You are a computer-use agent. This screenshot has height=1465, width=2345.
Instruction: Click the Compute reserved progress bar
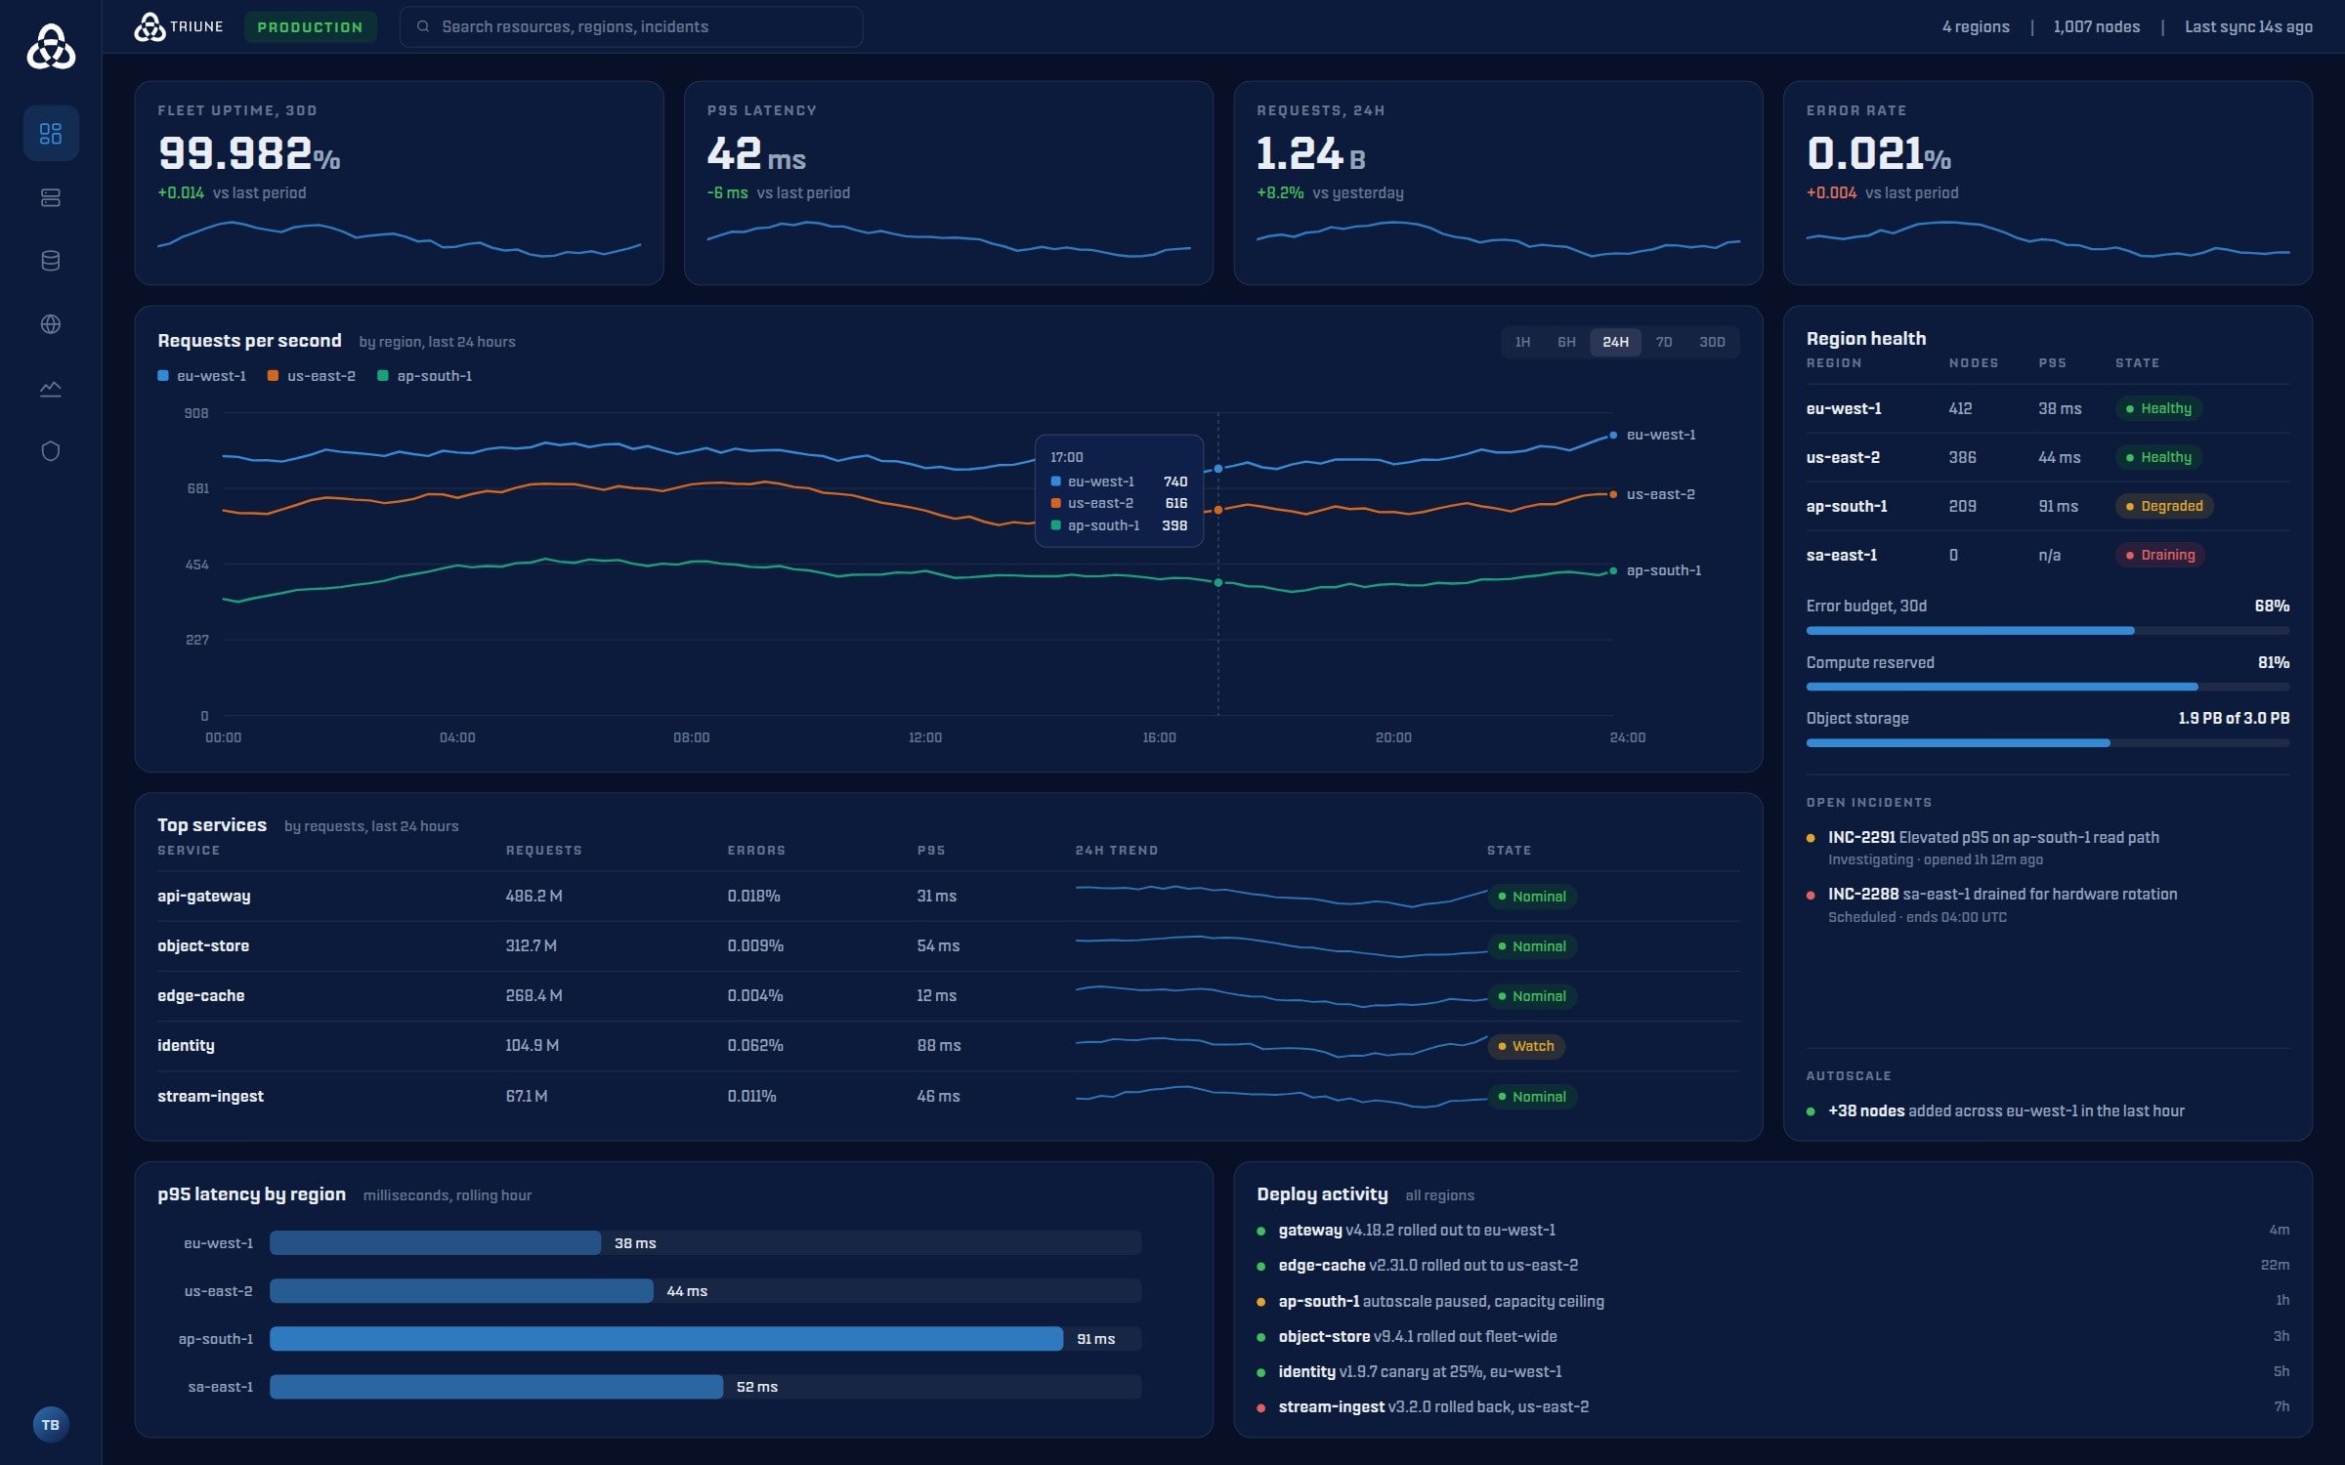[2047, 687]
